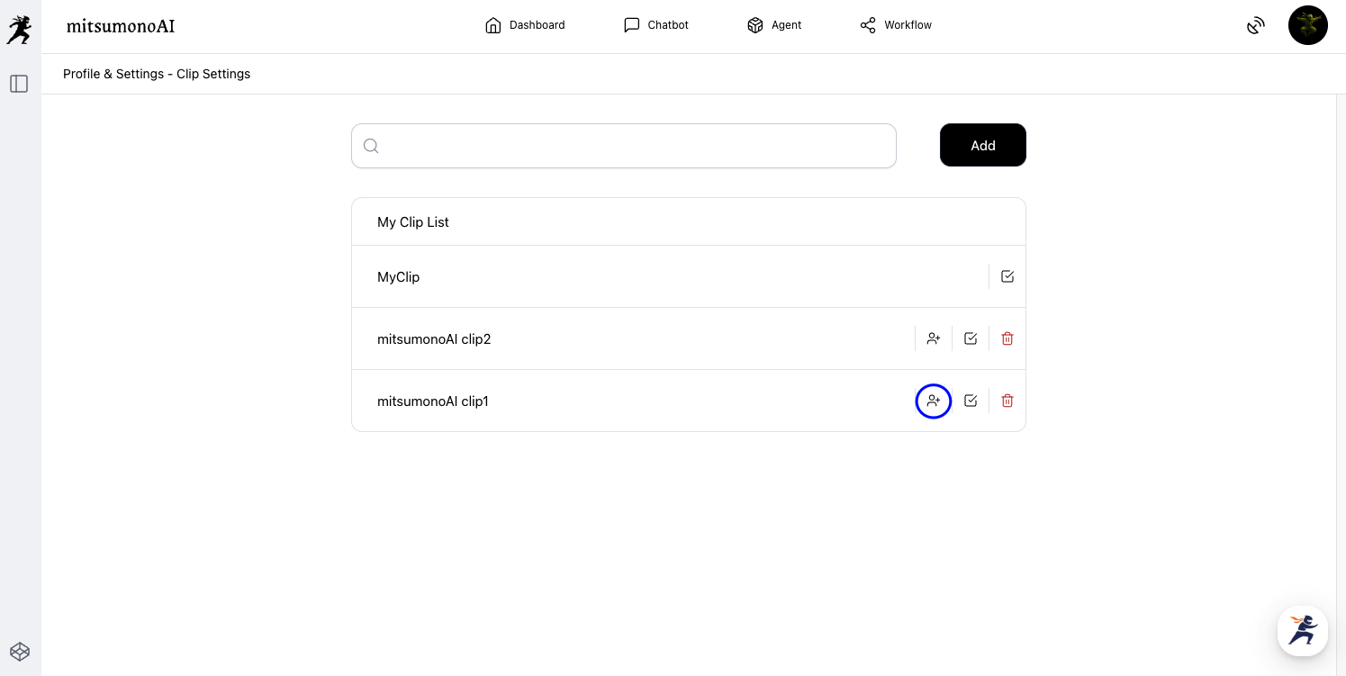Click the user avatar profile picture
The height and width of the screenshot is (676, 1346).
[1307, 25]
